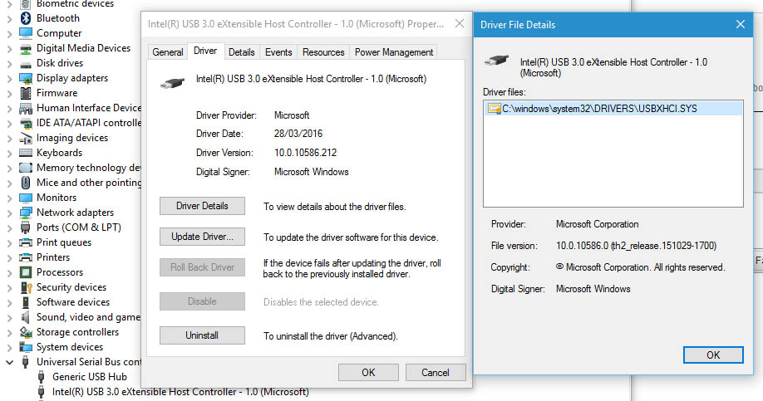Click the Human Interface Devices icon
The height and width of the screenshot is (401, 763).
tap(25, 108)
